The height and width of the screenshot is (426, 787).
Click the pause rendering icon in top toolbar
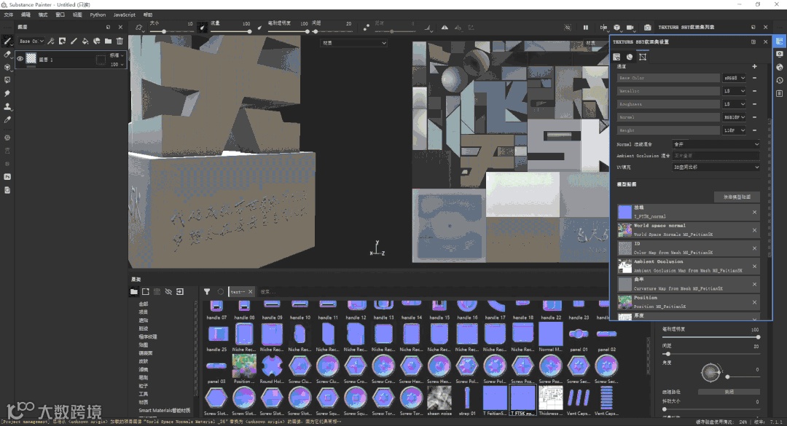tap(585, 28)
